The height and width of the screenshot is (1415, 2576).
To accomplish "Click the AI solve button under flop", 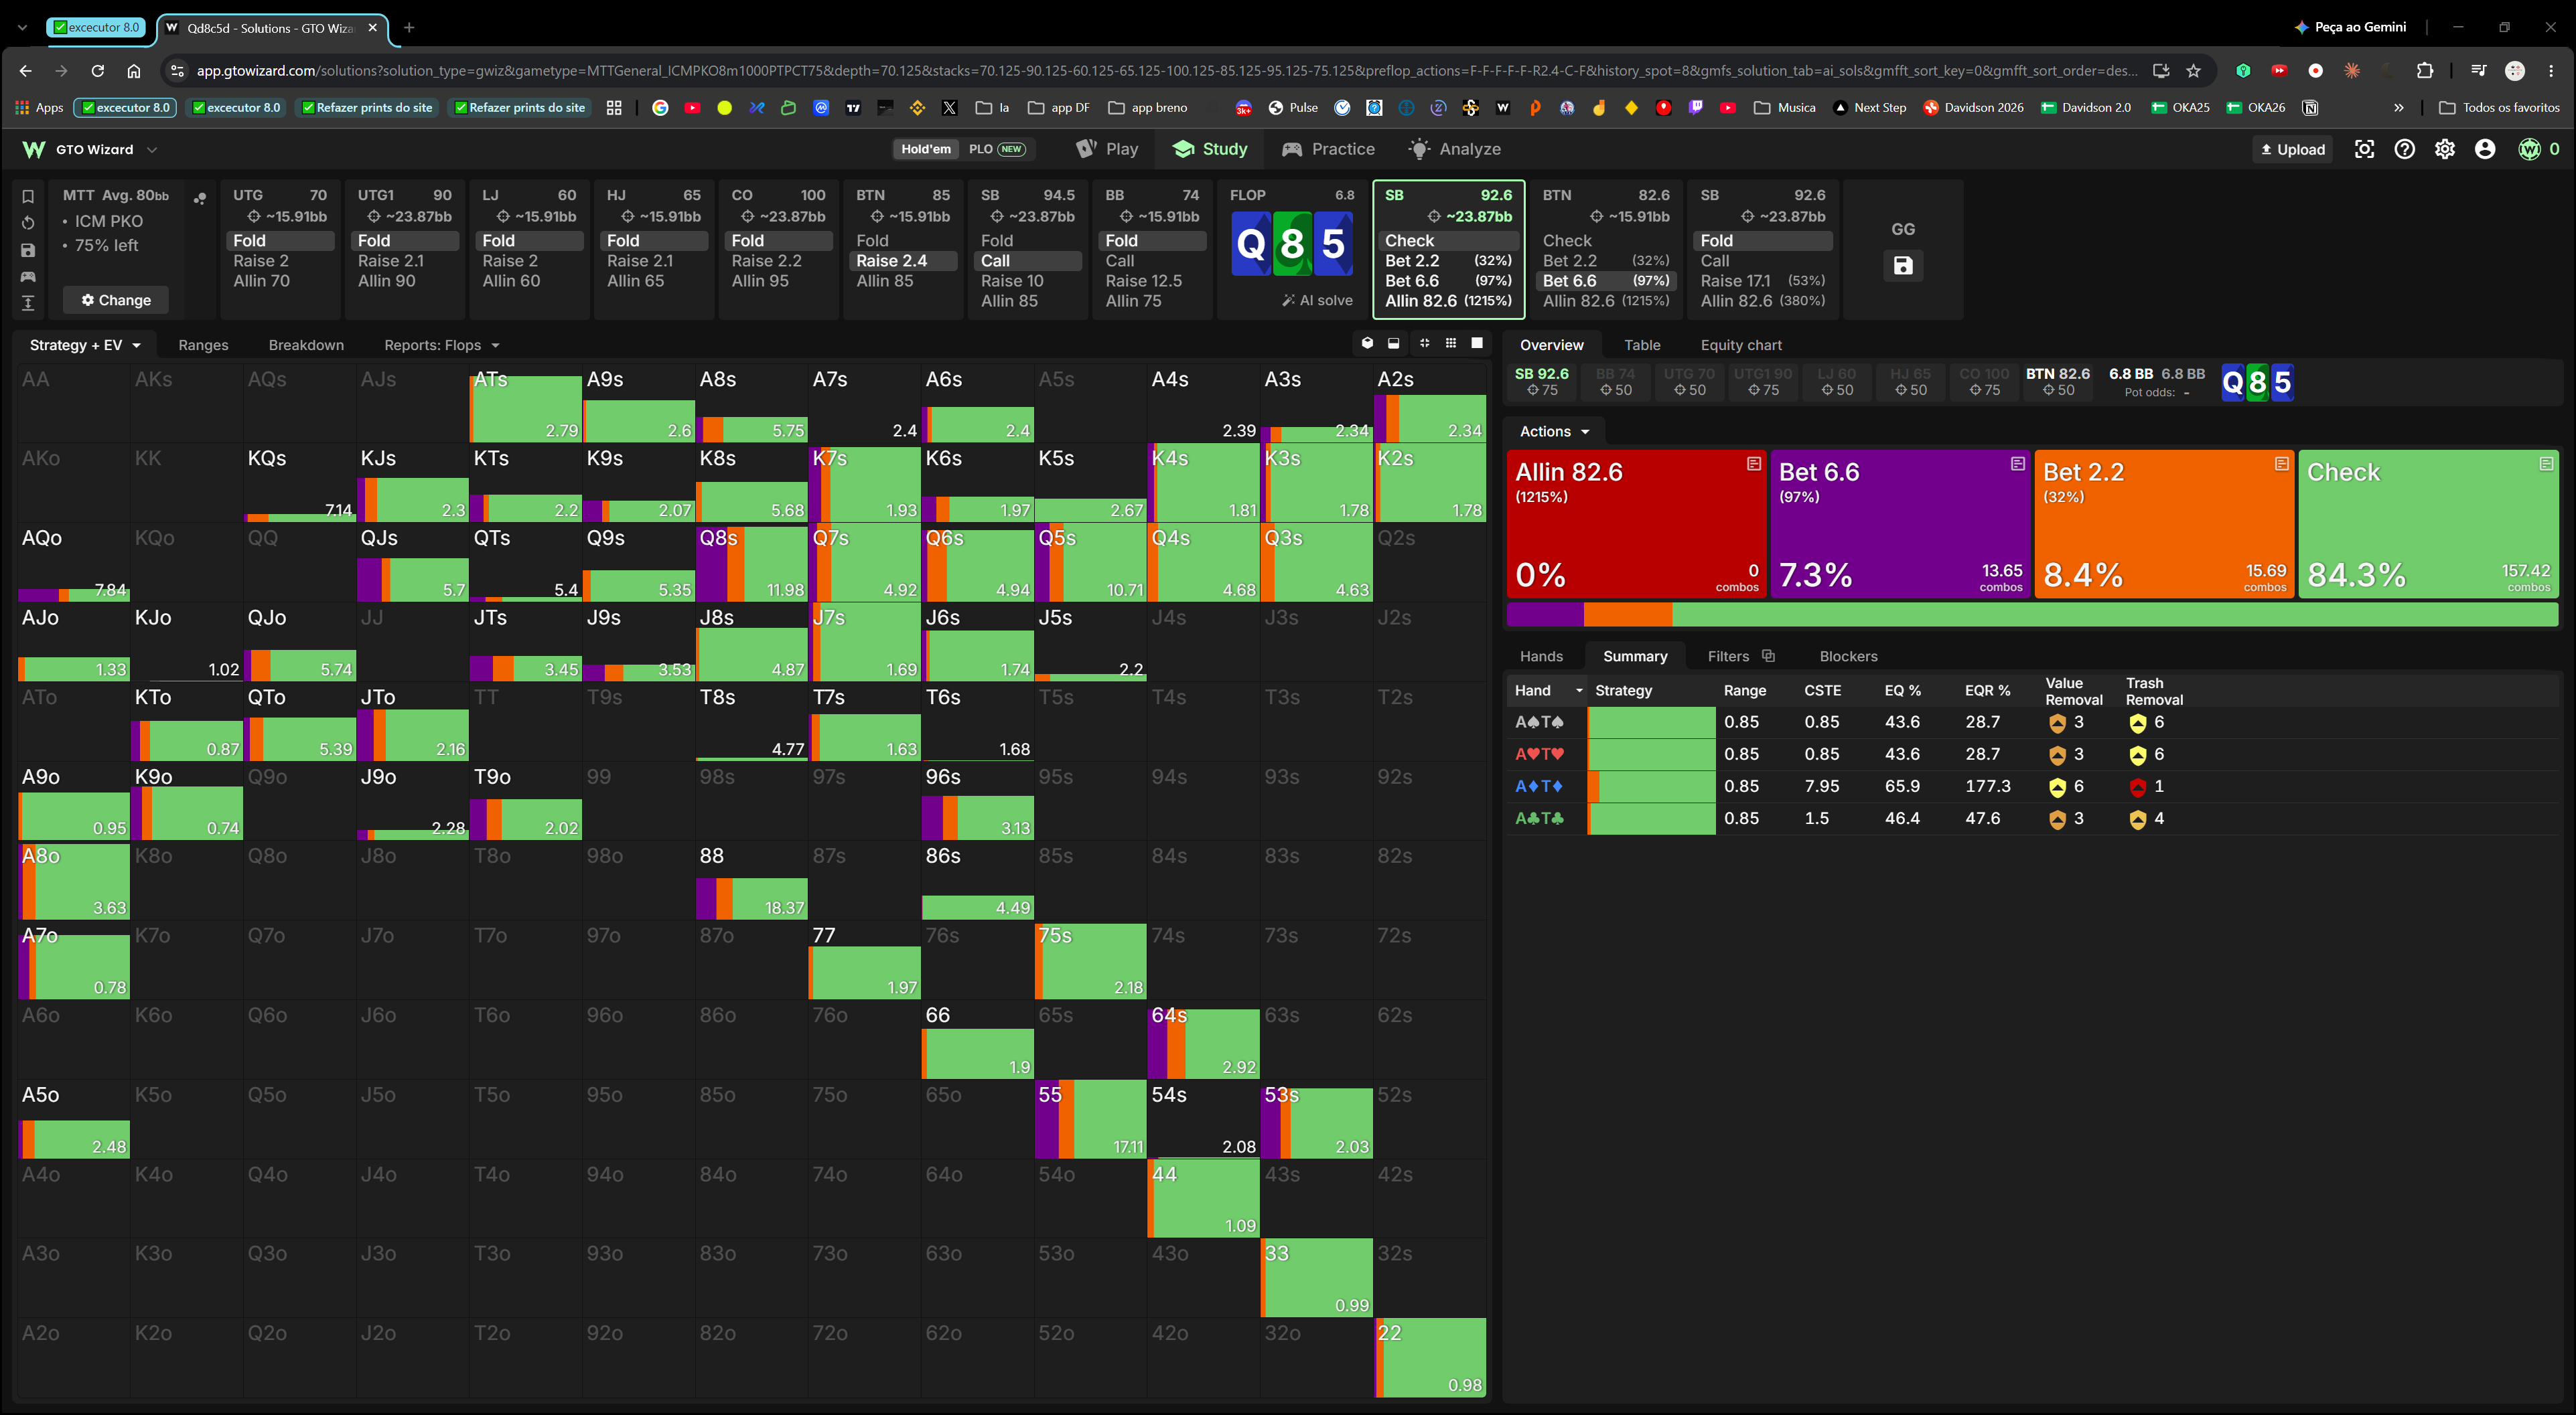I will 1317,300.
